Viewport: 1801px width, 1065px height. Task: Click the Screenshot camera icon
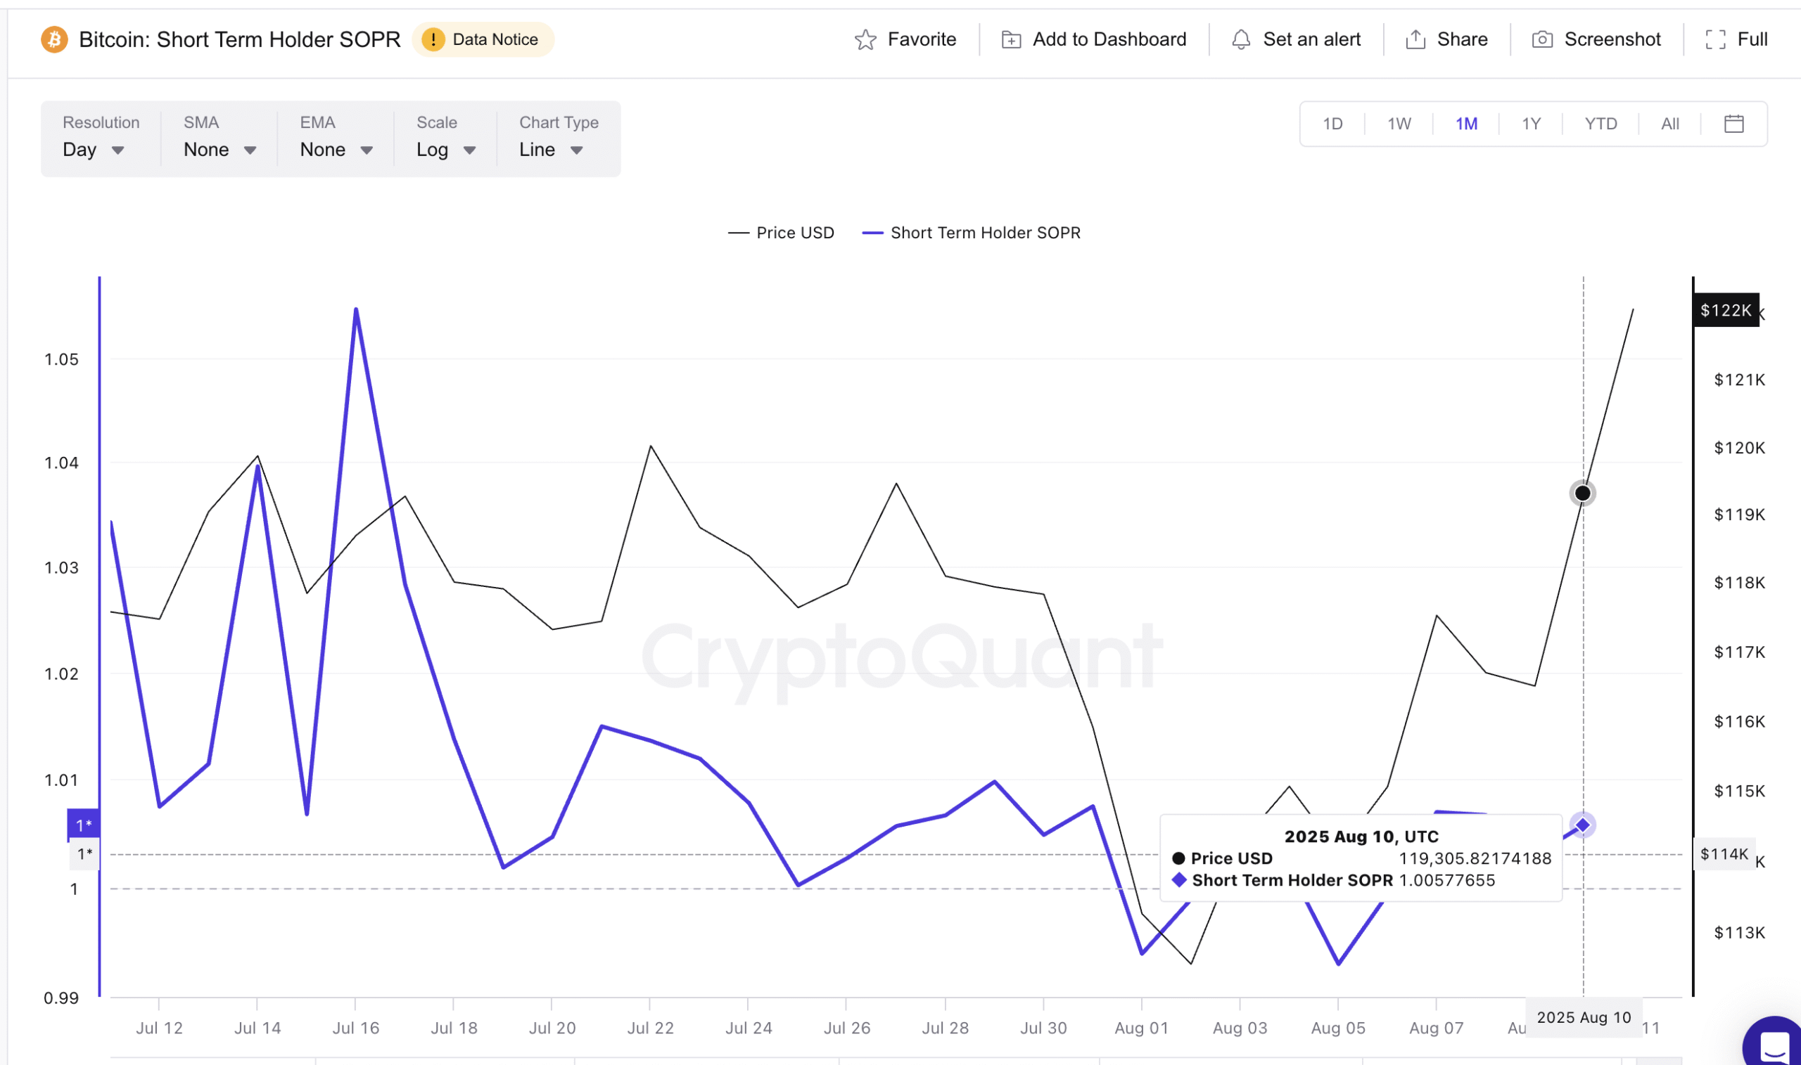1543,39
